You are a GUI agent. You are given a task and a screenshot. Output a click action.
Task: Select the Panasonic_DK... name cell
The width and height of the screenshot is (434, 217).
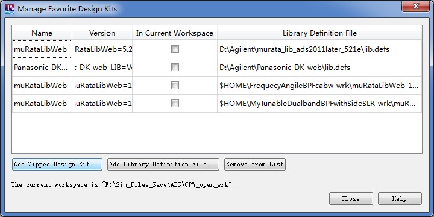click(x=42, y=68)
